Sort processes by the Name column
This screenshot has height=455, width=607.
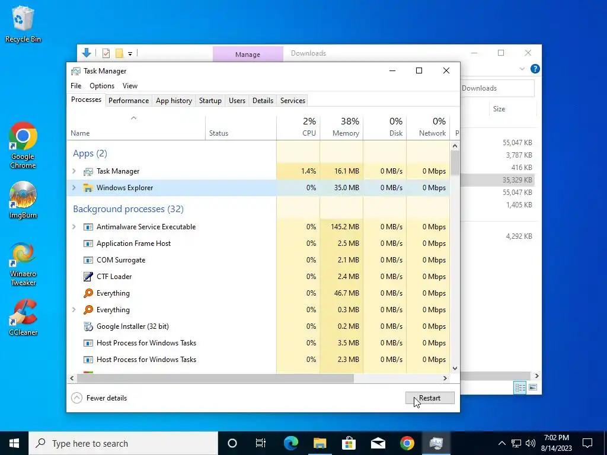pos(136,128)
